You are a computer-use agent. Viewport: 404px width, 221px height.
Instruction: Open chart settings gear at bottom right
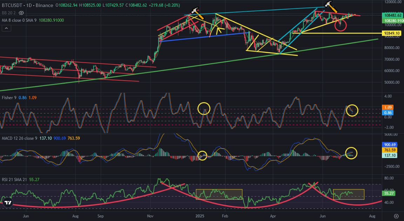396,216
